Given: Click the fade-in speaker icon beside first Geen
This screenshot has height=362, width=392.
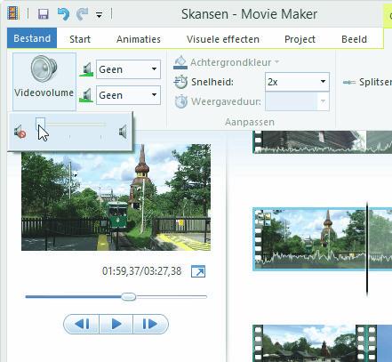Looking at the screenshot, I should click(86, 69).
